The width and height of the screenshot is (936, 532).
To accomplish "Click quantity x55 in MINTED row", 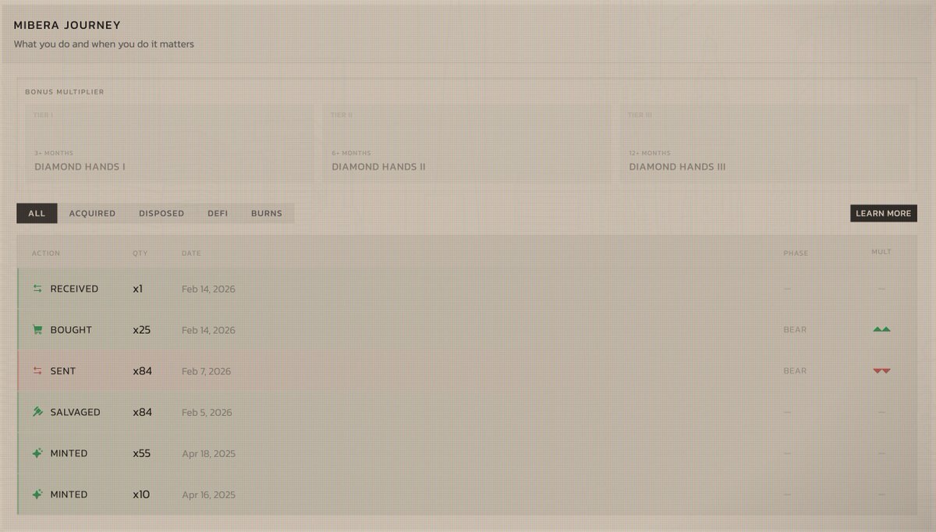I will click(x=142, y=453).
